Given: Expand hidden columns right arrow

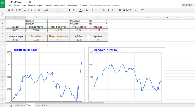Looking at the screenshot, I should click(168, 18).
